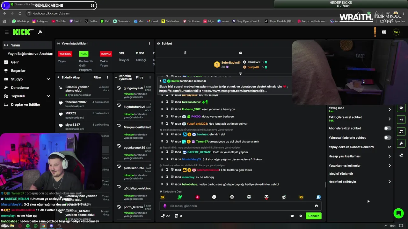
Task: Open the three-dot options in Denetim Eylemleri
Action: 150,78
